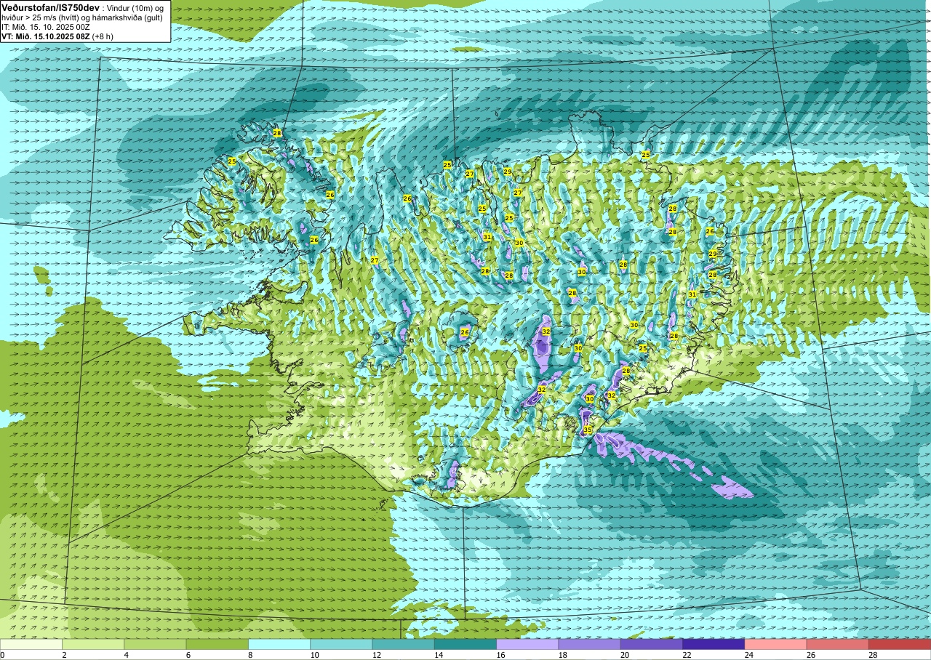
Task: Click the yellow gust label 35
Action: point(587,430)
